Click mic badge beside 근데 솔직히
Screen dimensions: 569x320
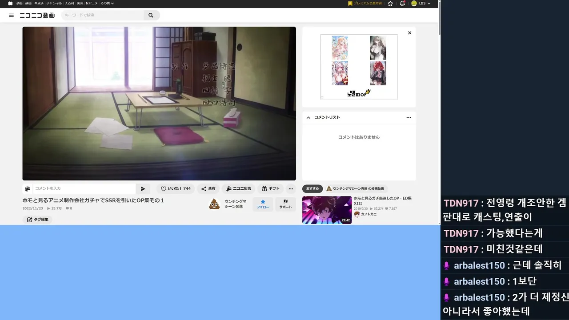pyautogui.click(x=447, y=266)
